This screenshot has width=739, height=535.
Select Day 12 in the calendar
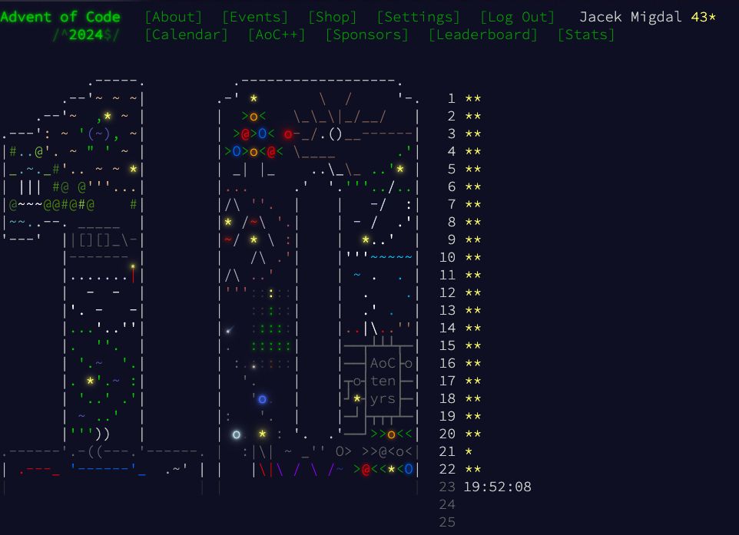click(460, 292)
